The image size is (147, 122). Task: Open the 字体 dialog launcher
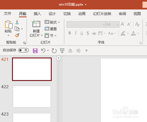click(141, 43)
